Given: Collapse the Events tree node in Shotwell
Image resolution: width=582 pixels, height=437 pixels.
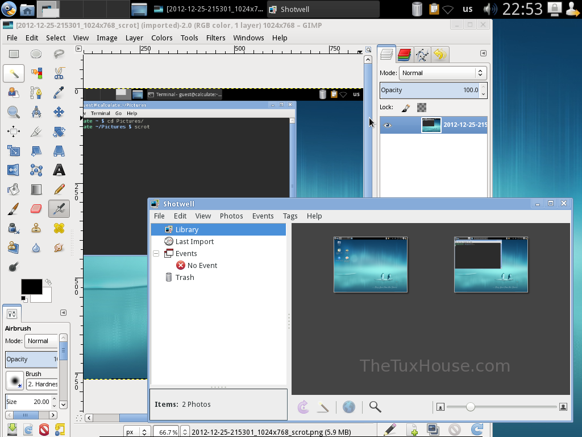Looking at the screenshot, I should click(x=156, y=254).
